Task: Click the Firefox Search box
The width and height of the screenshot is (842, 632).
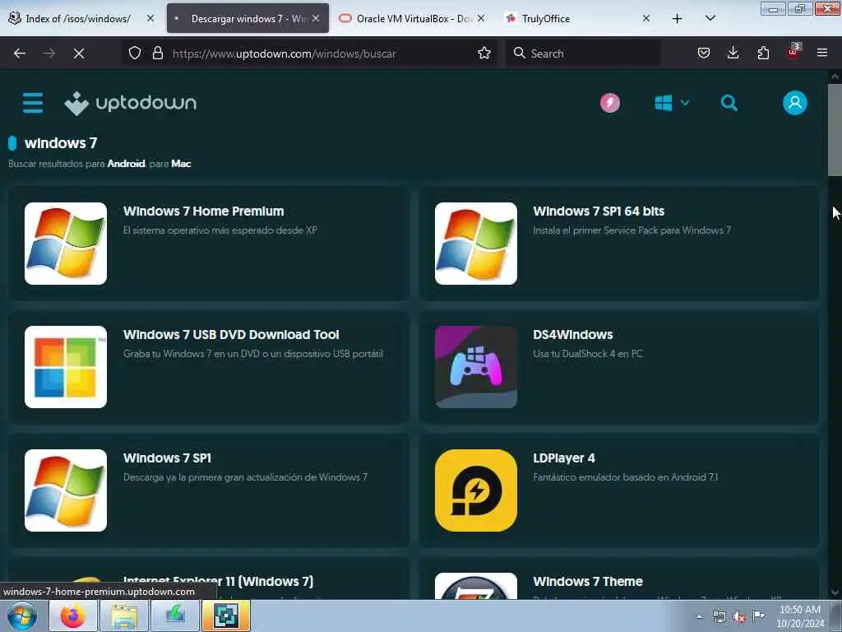Action: (583, 53)
